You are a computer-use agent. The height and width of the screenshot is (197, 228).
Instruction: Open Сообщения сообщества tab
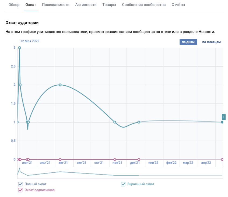[144, 5]
